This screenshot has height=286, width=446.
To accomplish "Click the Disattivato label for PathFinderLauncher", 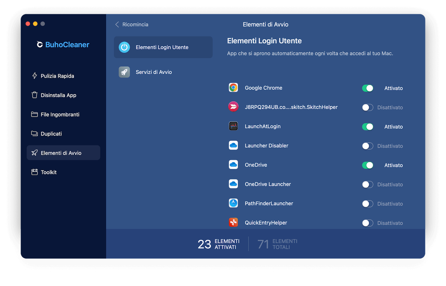I will [390, 204].
